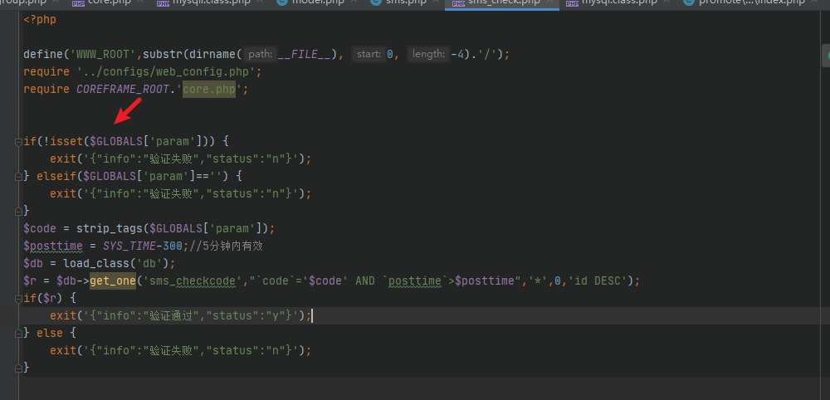Open the promote index.php editor tab

click(752, 2)
